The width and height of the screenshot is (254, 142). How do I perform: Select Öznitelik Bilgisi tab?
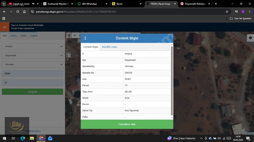tap(91, 47)
